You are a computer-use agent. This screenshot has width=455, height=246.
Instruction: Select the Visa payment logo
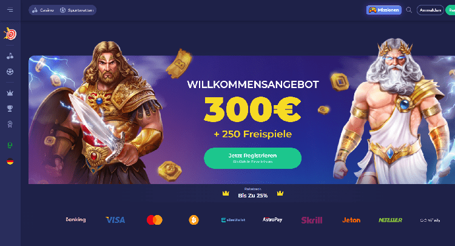pos(115,220)
